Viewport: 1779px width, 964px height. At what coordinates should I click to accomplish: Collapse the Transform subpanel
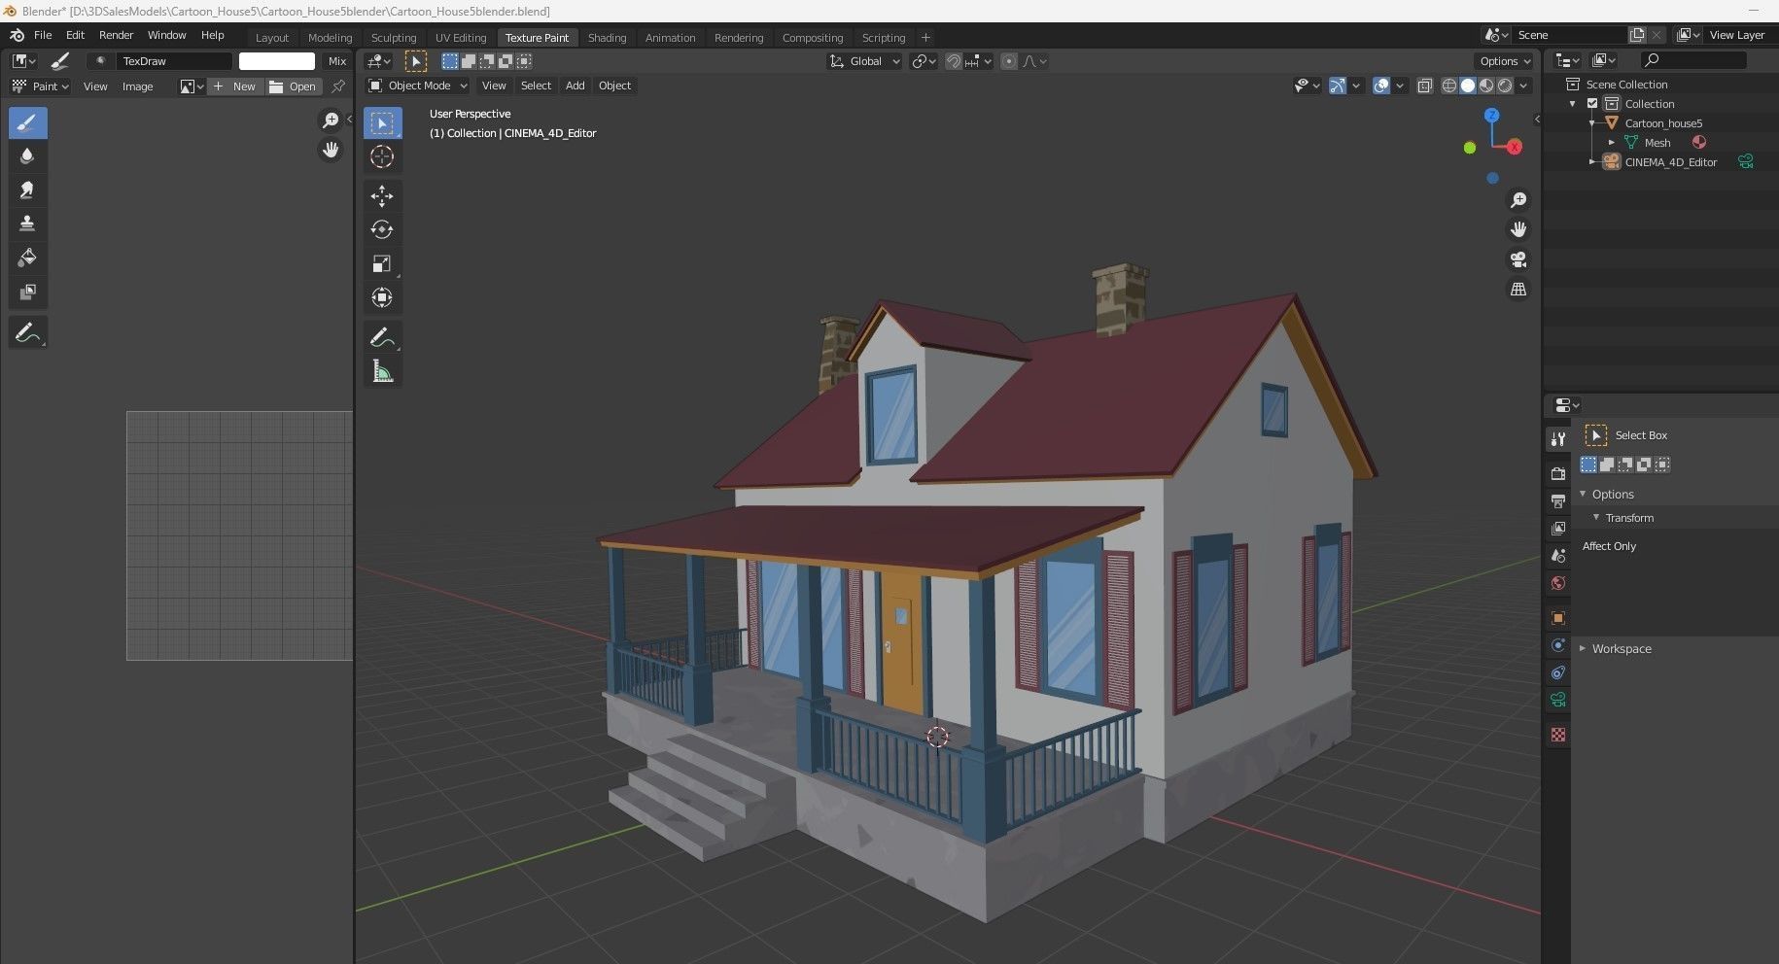coord(1596,518)
